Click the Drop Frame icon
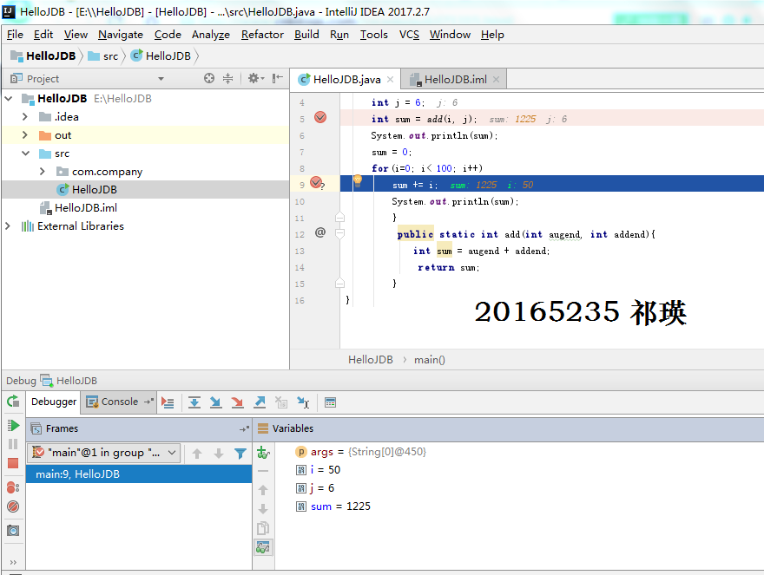The height and width of the screenshot is (575, 764). [281, 402]
